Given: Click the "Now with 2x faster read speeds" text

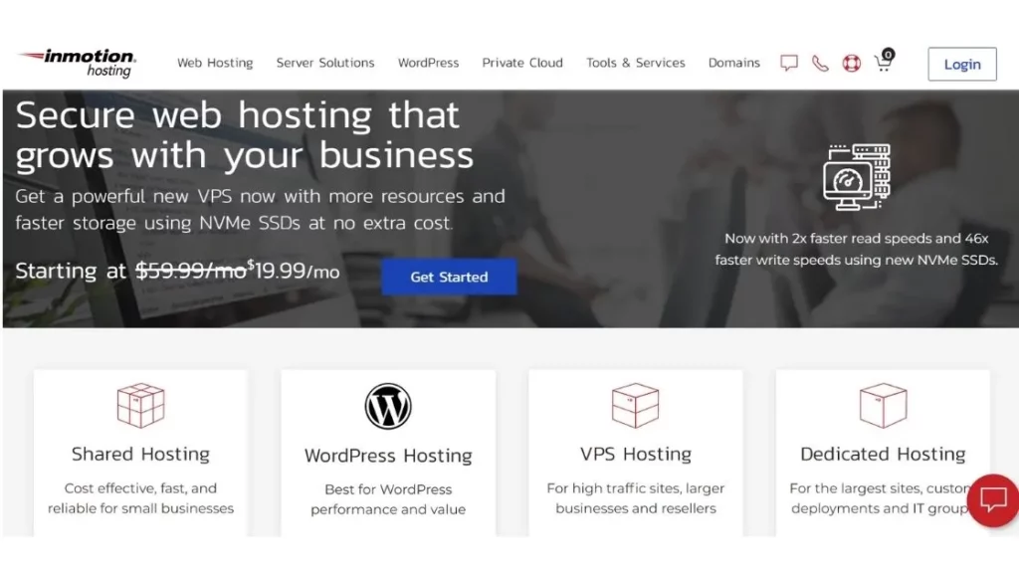Looking at the screenshot, I should coord(857,249).
